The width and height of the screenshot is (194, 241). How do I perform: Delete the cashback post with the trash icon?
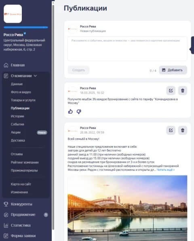183,91
